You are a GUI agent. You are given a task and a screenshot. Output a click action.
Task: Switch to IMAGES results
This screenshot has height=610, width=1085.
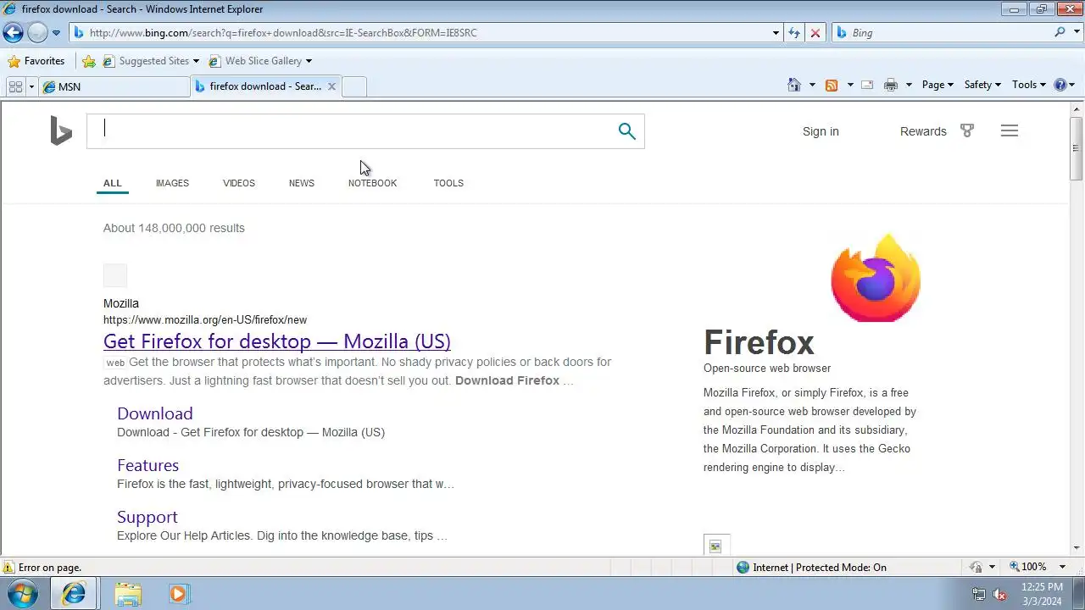point(172,183)
